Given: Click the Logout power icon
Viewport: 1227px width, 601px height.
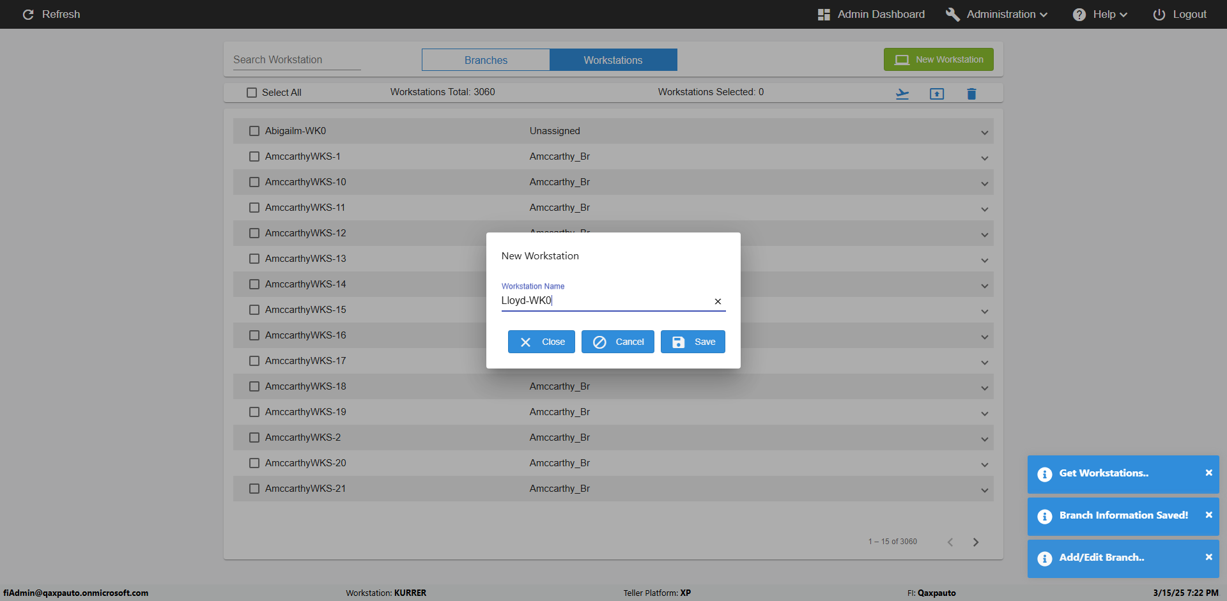Looking at the screenshot, I should pyautogui.click(x=1159, y=14).
